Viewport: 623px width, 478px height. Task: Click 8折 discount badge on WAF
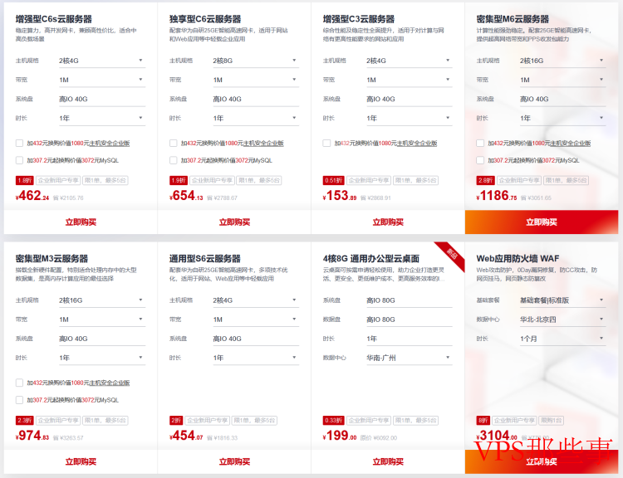(483, 421)
